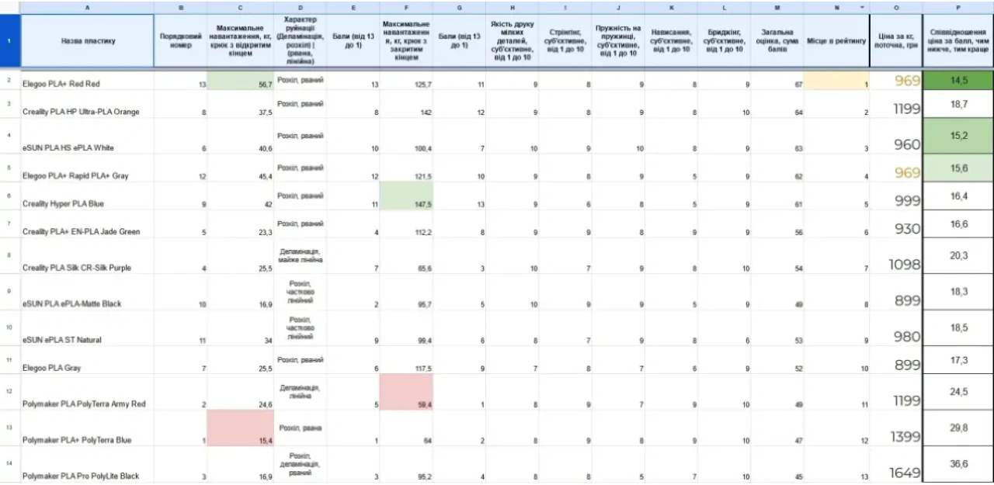Click dark green cell with value 14,5
Viewport: 994px width, 485px height.
(958, 81)
